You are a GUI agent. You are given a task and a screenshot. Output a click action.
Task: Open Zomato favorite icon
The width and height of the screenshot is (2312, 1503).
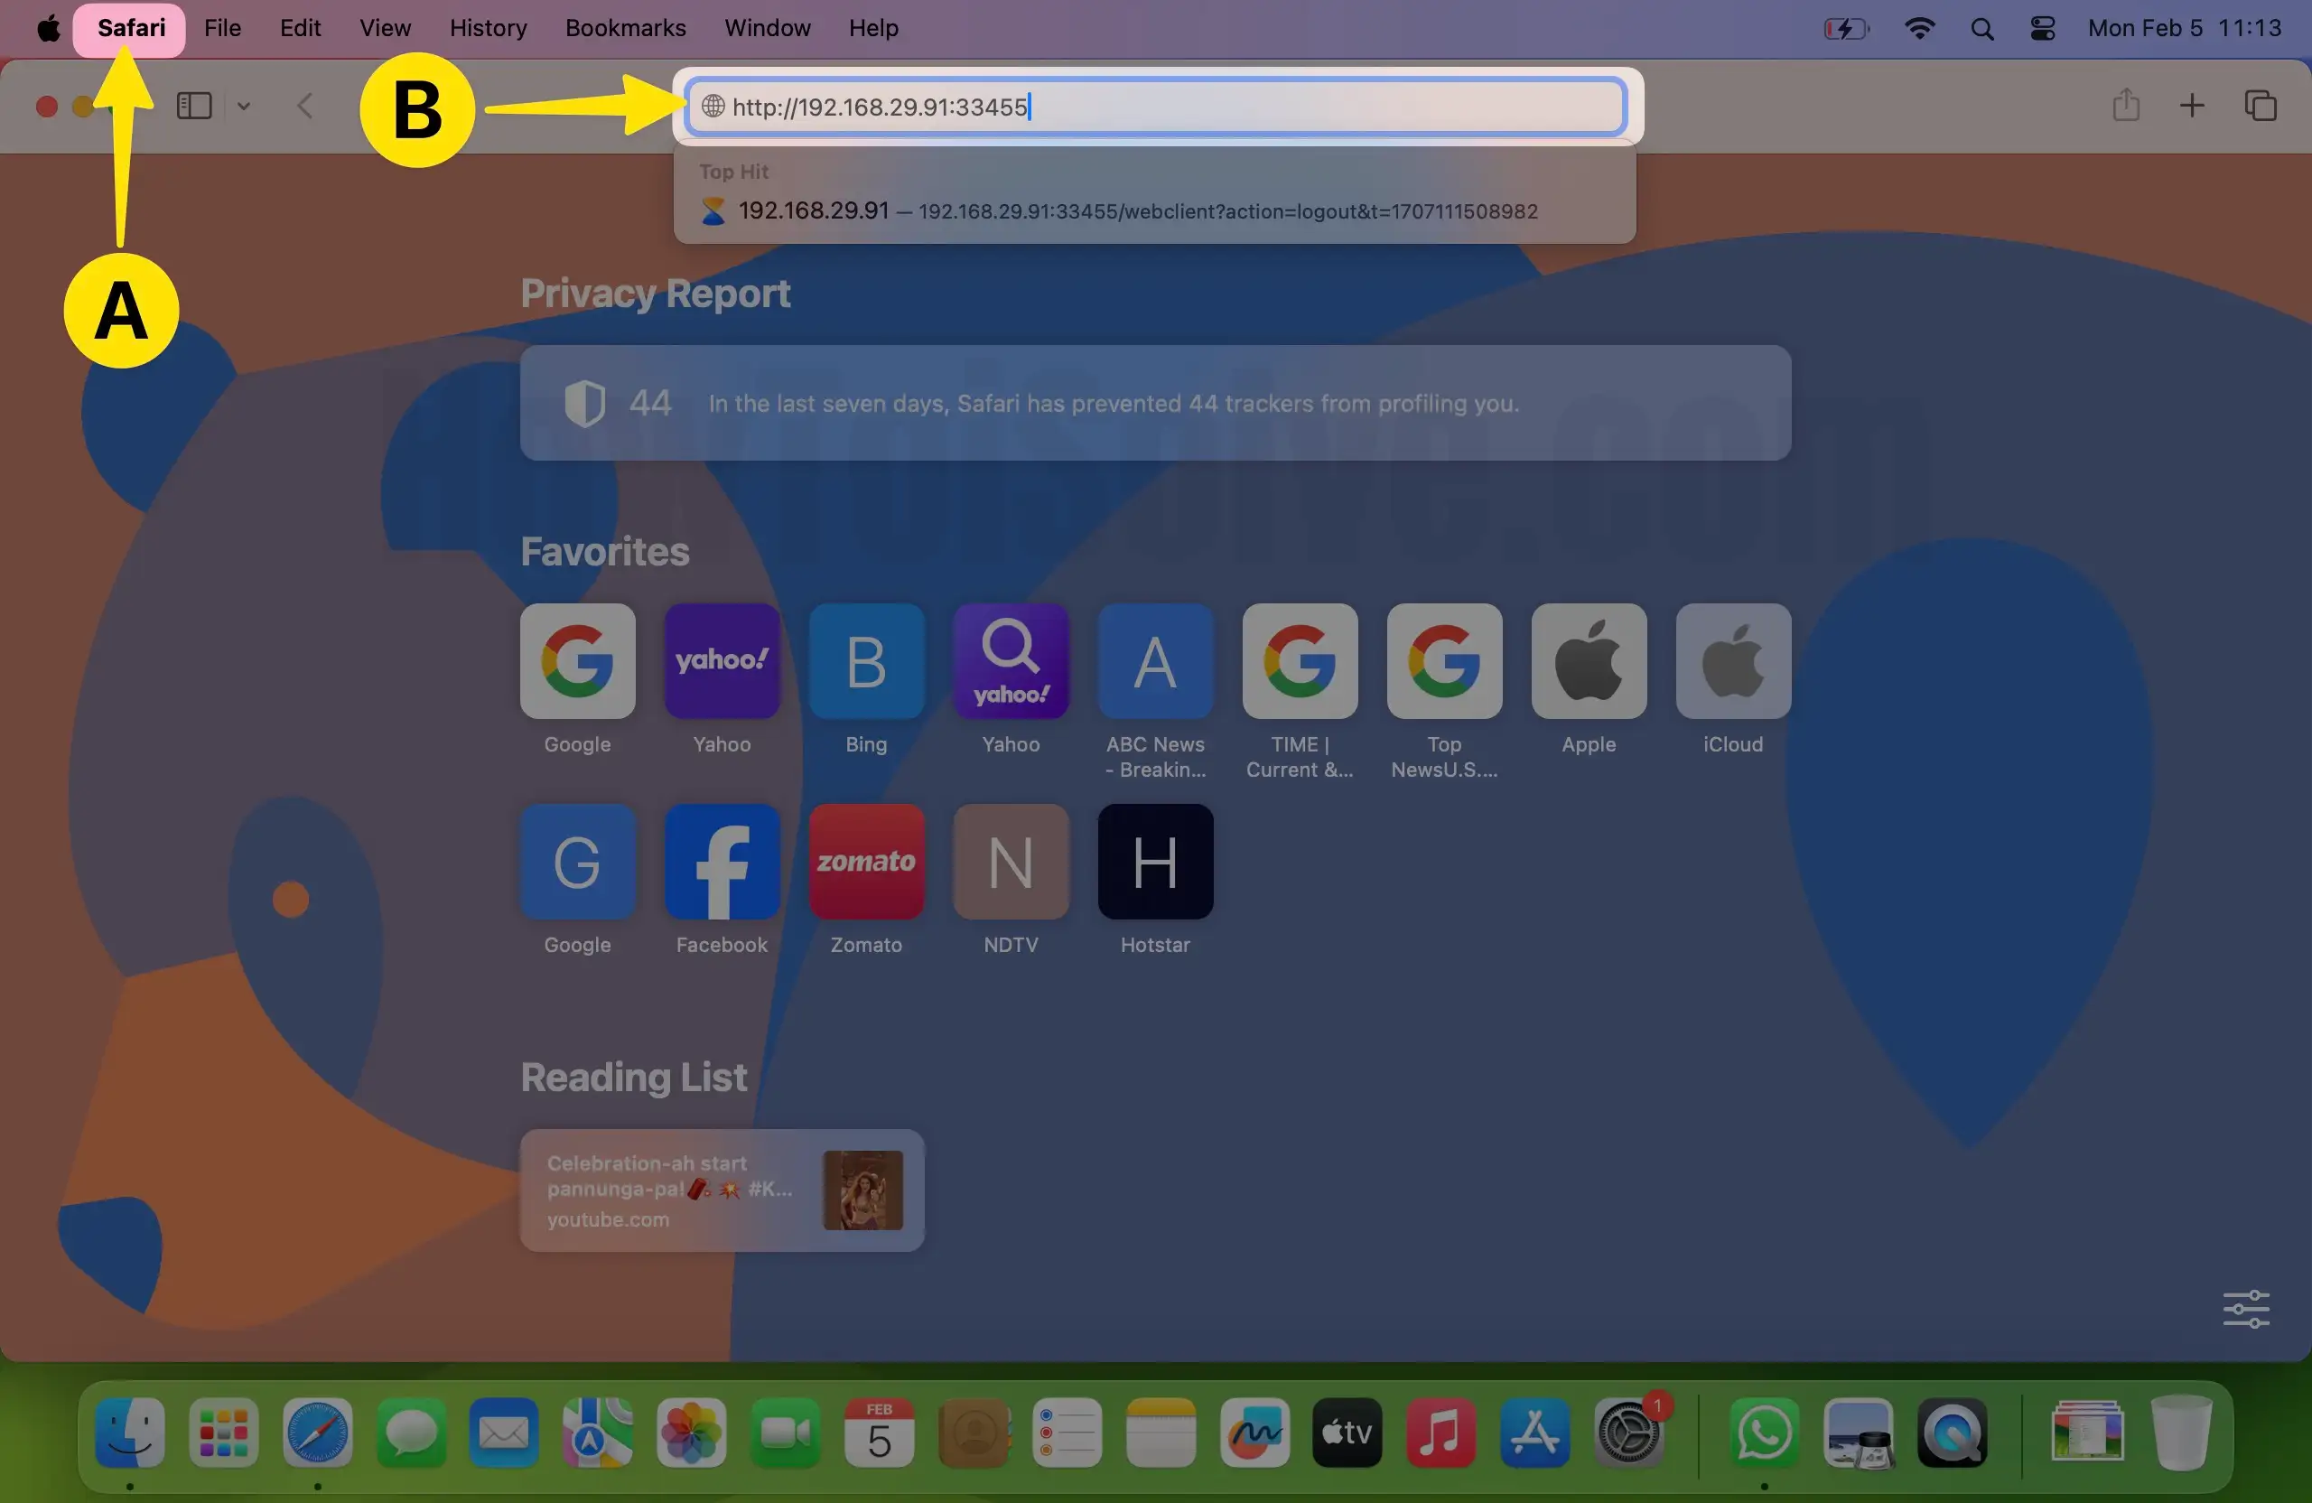[x=865, y=861]
